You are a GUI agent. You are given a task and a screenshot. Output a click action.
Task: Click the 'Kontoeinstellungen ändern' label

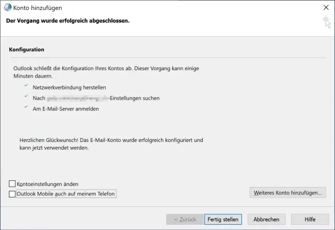48,184
